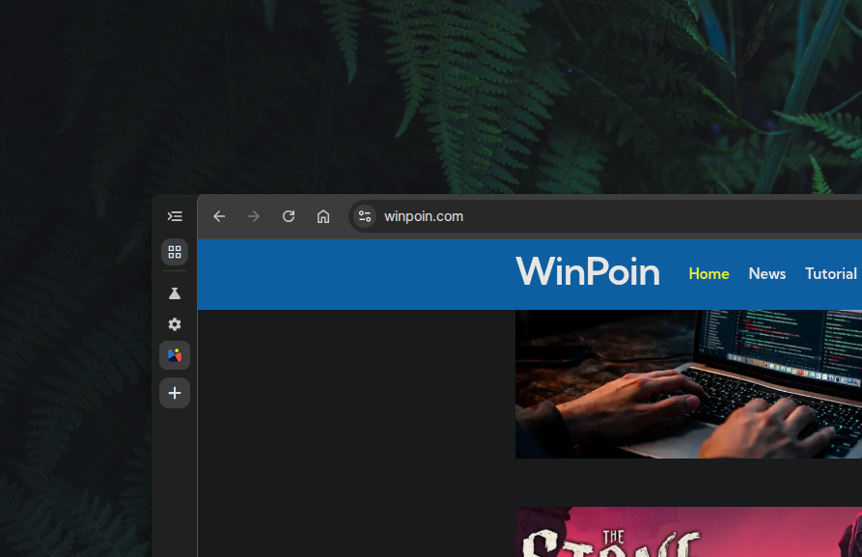Image resolution: width=862 pixels, height=557 pixels.
Task: Open the Tutorial menu item
Action: 830,274
